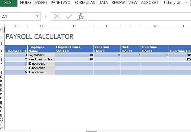Open the Tiffany Gr... account dropdown
This screenshot has height=132, width=191.
click(176, 2)
